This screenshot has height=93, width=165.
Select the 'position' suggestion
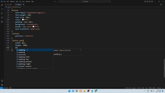click(x=35, y=55)
